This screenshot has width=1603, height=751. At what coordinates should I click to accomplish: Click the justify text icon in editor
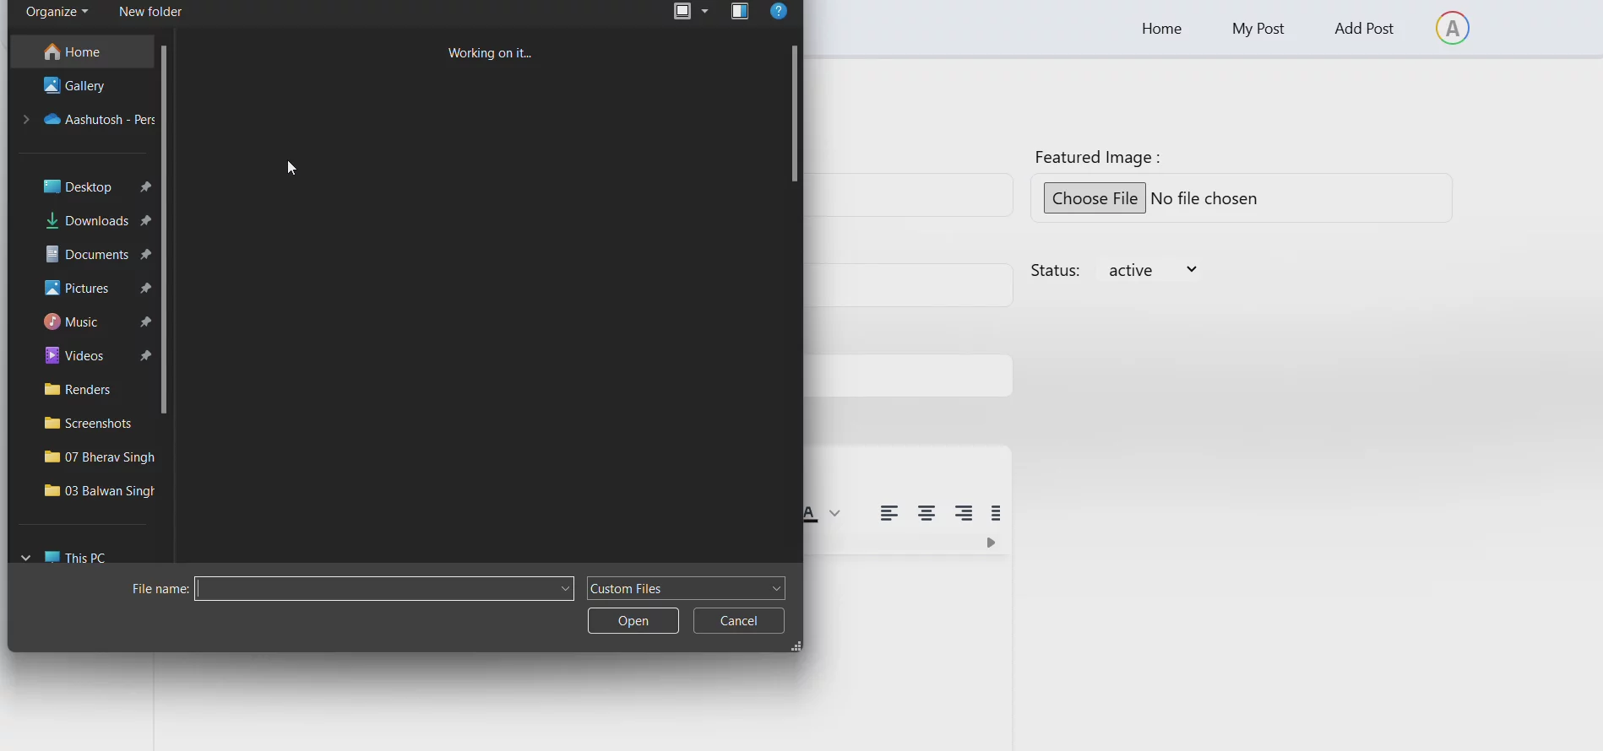point(997,513)
